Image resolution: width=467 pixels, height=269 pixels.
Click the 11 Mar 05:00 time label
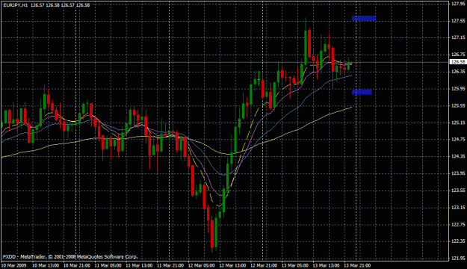(108, 265)
